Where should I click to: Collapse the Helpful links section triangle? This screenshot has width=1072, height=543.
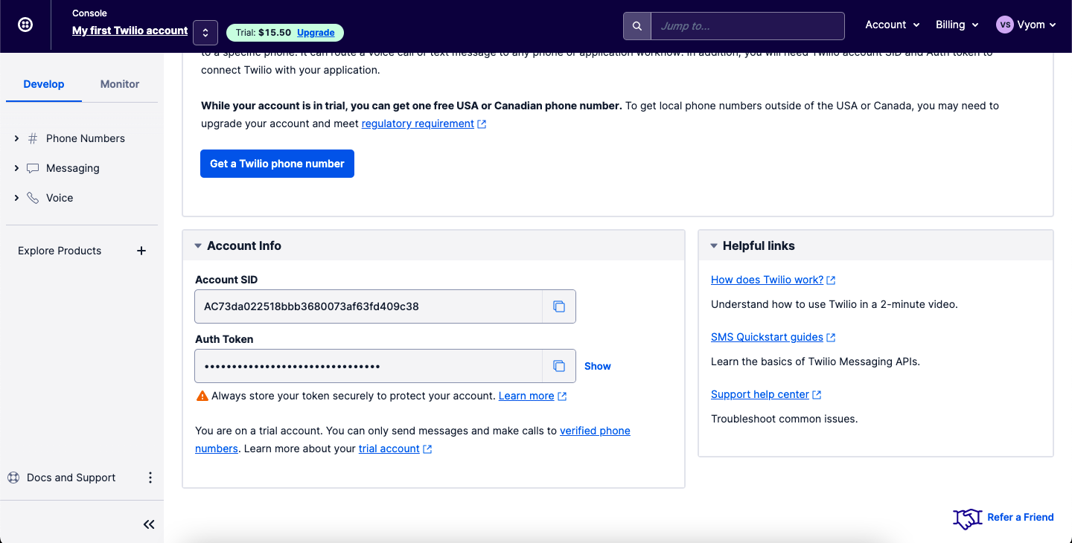[x=714, y=245]
